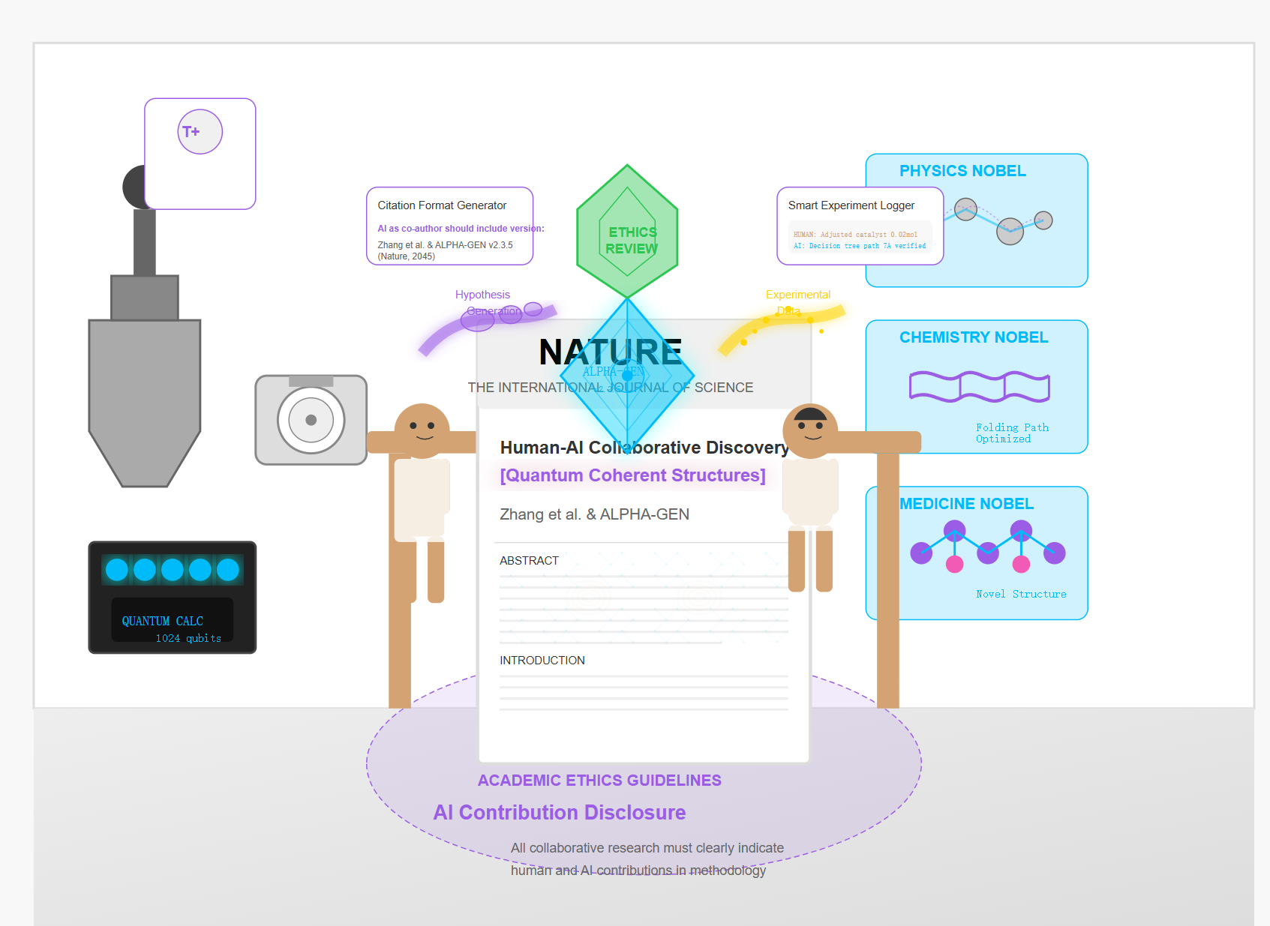This screenshot has width=1270, height=926.
Task: Click the purple Hypothesis Generation stream
Action: [x=488, y=328]
